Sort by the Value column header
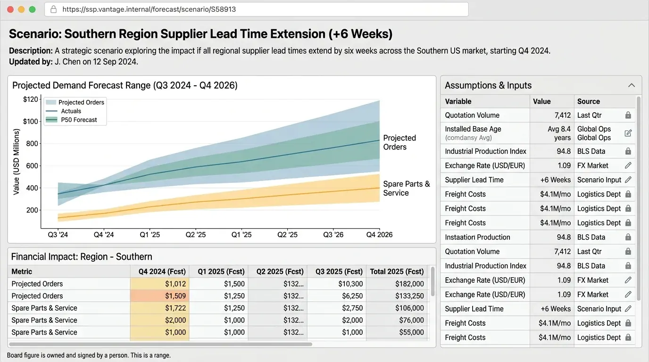This screenshot has width=649, height=362. (x=551, y=101)
